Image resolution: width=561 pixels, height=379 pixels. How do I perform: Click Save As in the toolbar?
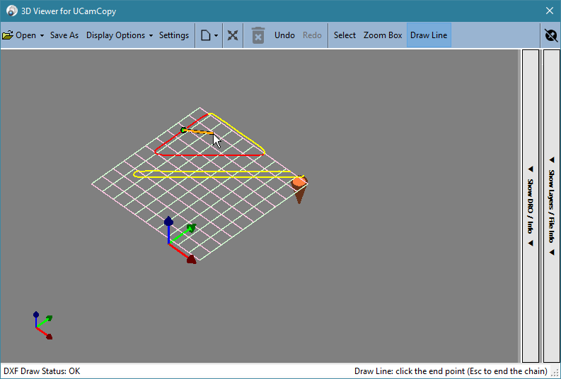pos(64,35)
